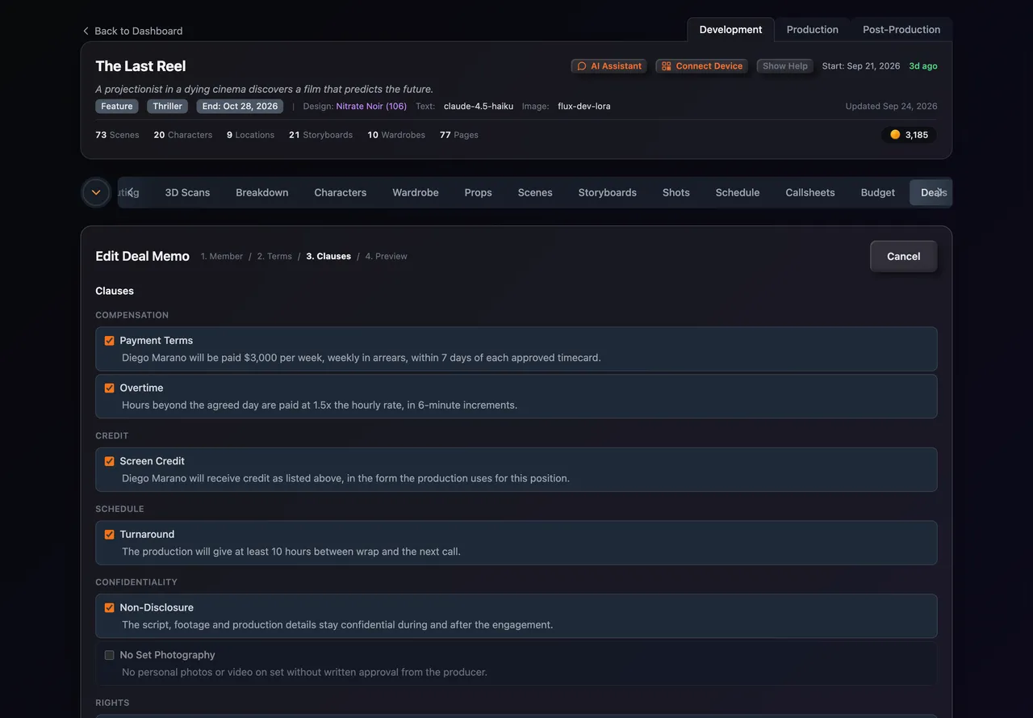Click the Back to Dashboard arrow link

point(132,31)
